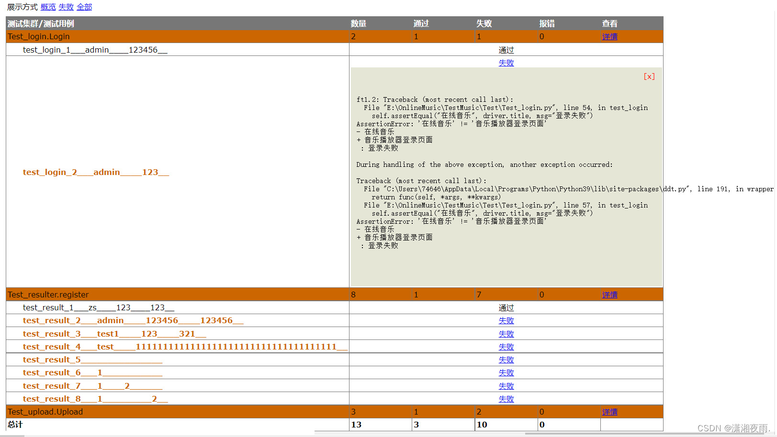Screen dimensions: 777x437
Task: Open 详情 for Test_resulter.register
Action: pyautogui.click(x=609, y=295)
